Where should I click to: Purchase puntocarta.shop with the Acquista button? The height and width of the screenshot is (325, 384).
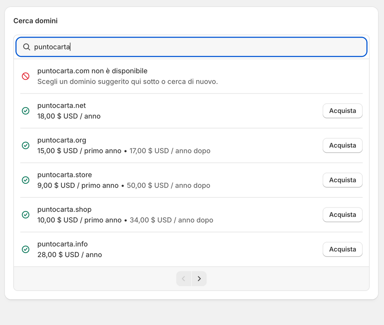click(342, 215)
